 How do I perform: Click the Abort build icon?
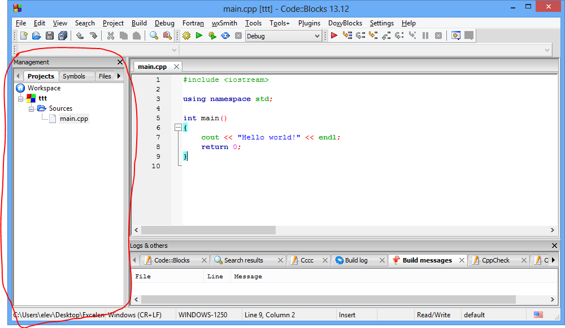click(238, 36)
